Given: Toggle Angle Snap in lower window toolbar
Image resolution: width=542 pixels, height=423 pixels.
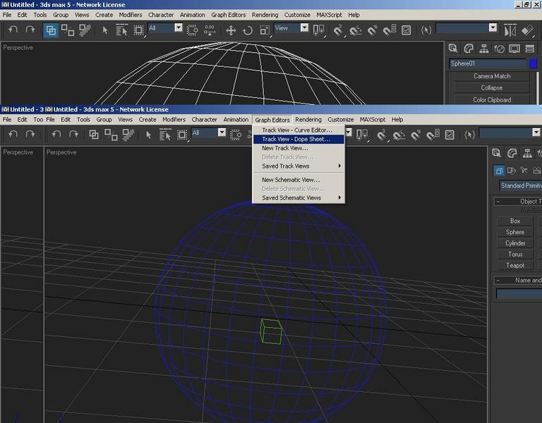Looking at the screenshot, I should click(399, 135).
